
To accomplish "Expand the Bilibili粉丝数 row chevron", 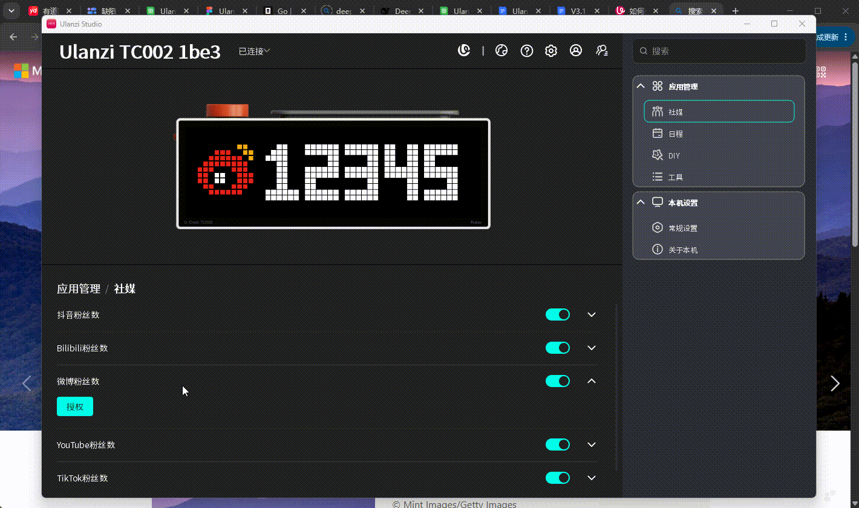I will [x=592, y=348].
